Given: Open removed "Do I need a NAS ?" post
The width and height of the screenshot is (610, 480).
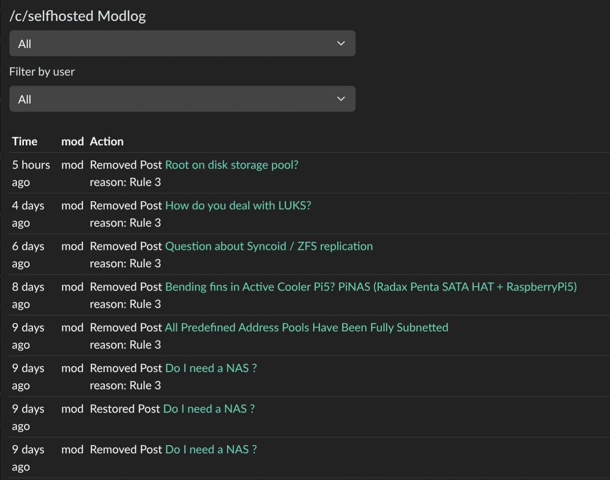Looking at the screenshot, I should 210,368.
